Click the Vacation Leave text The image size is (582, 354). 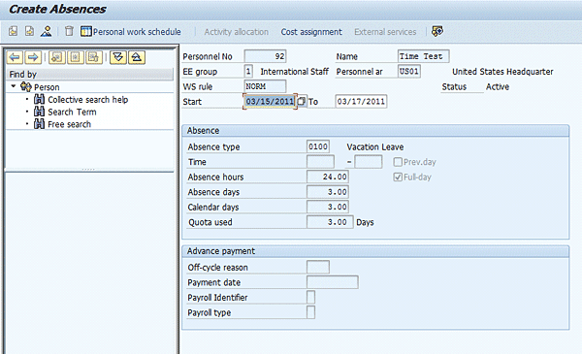click(375, 147)
